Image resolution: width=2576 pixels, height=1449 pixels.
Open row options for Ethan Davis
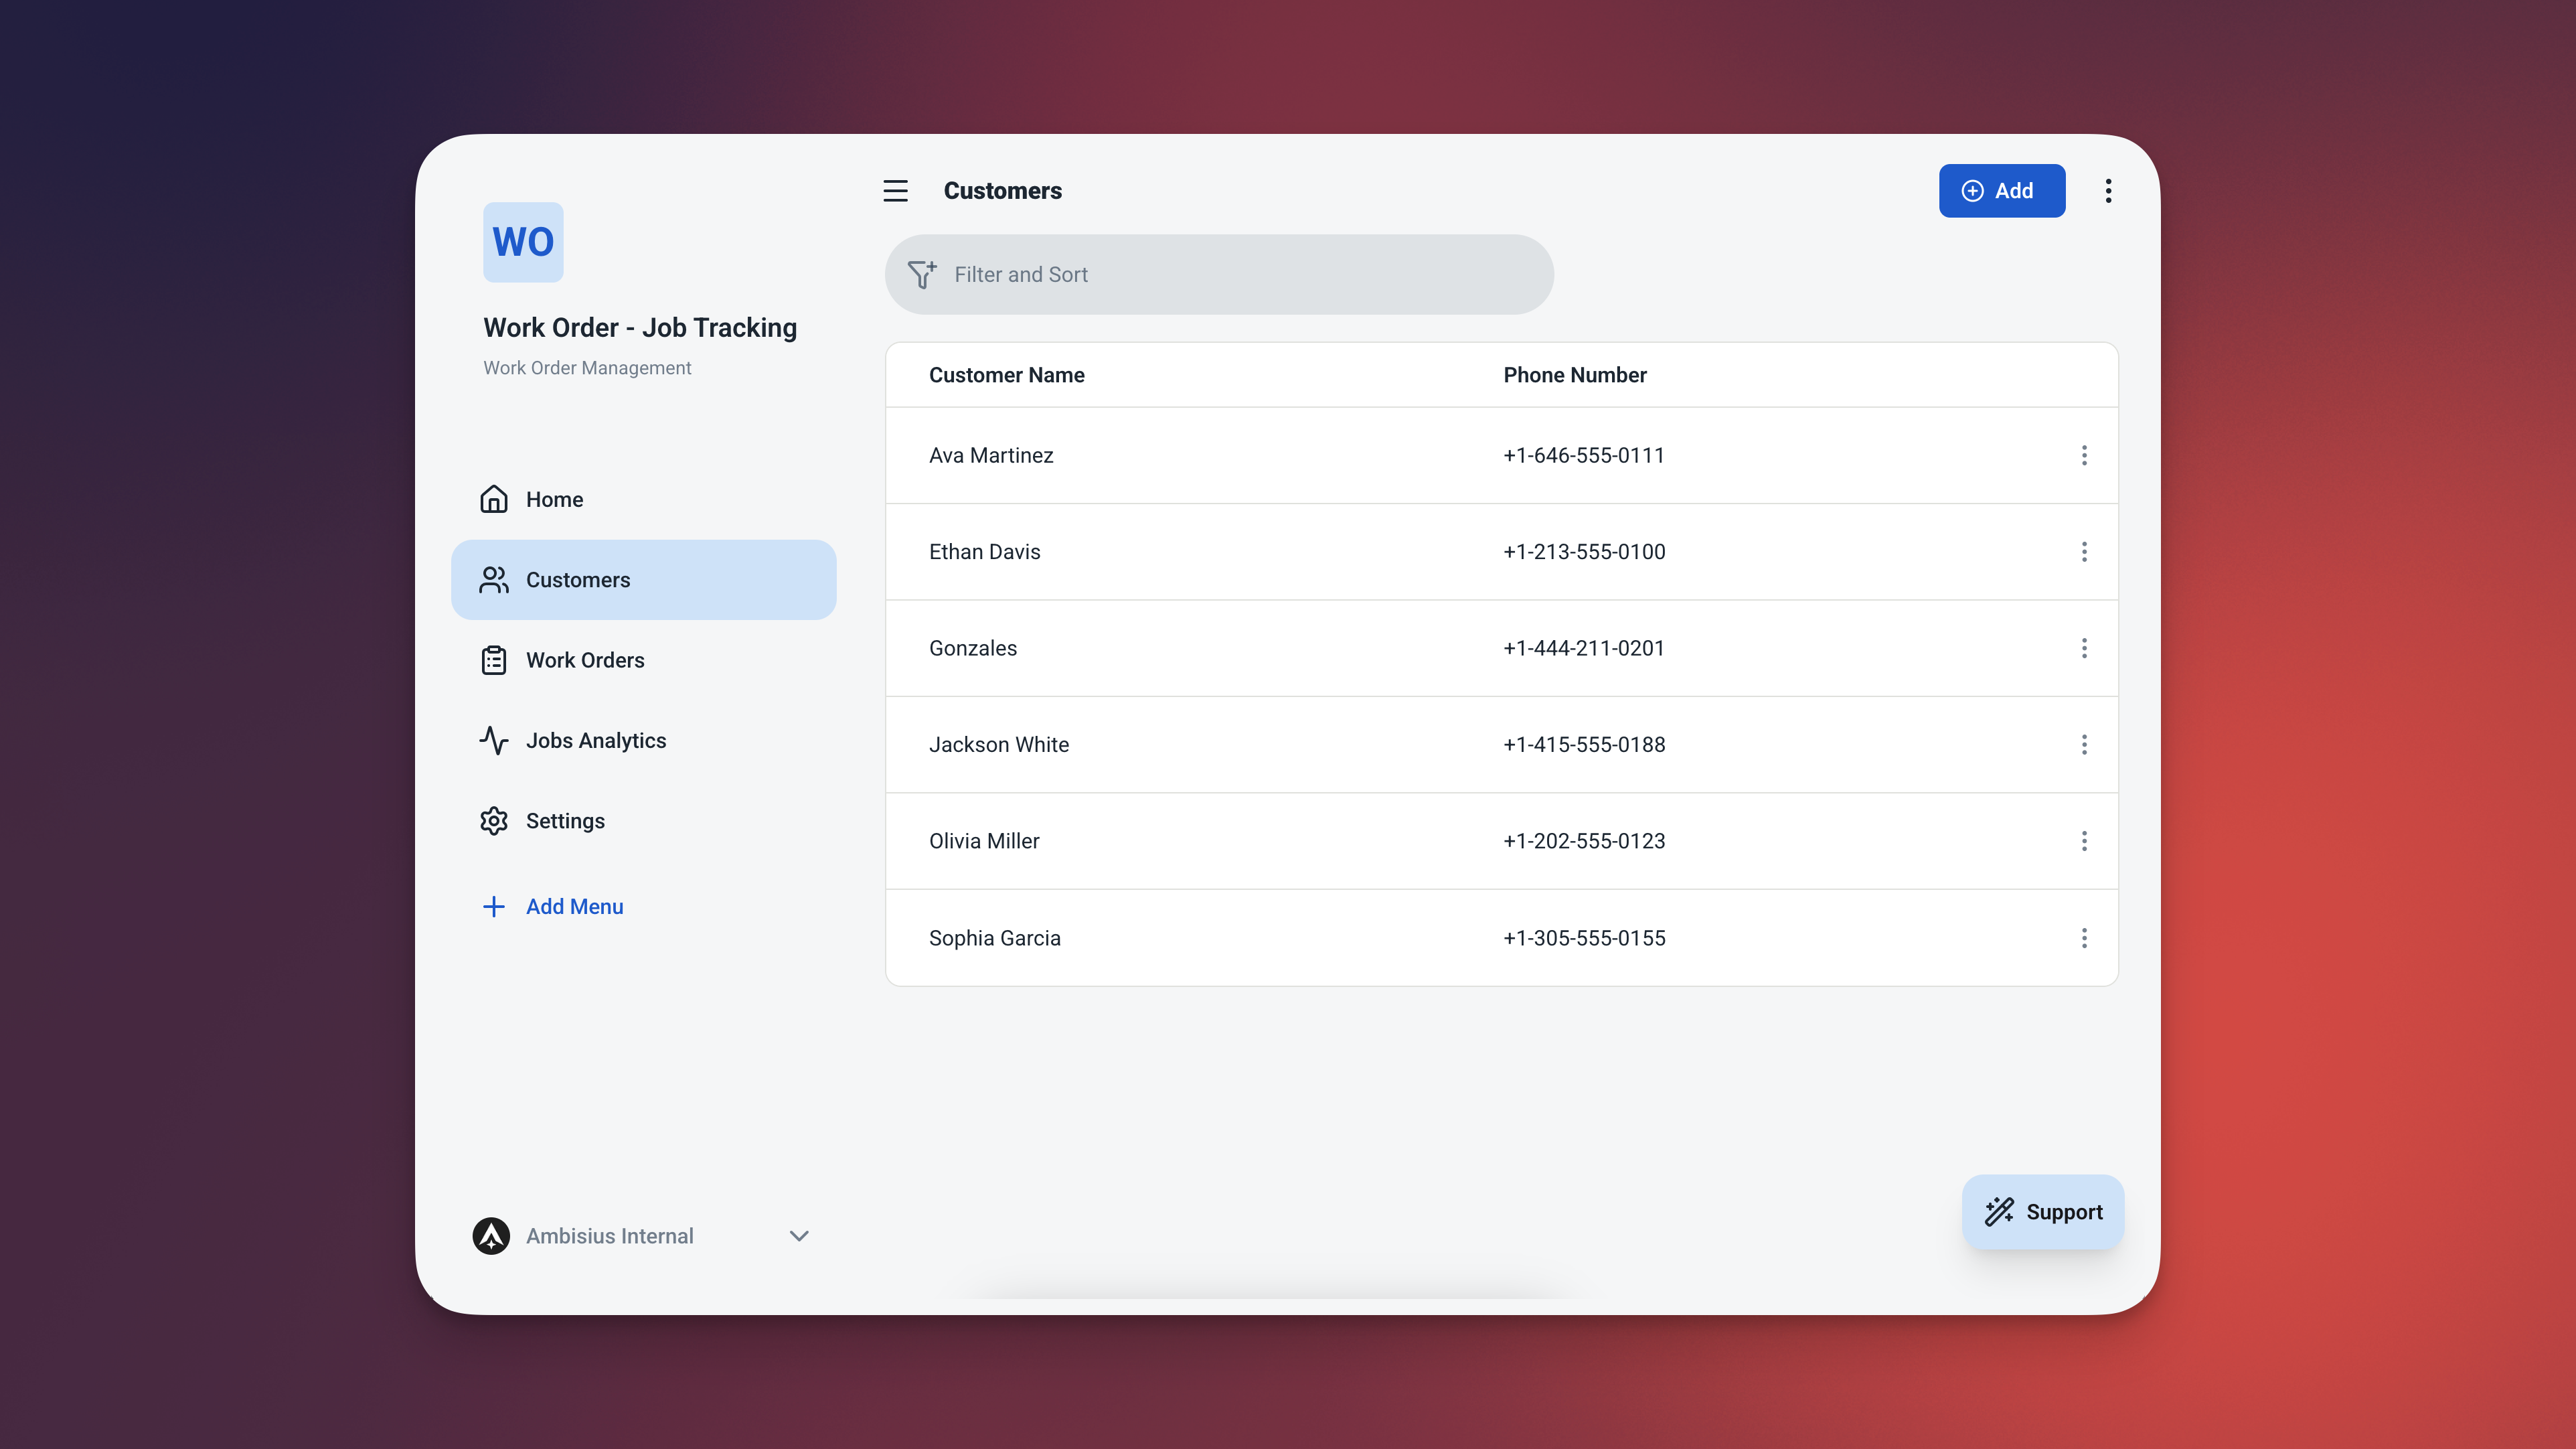pyautogui.click(x=2084, y=552)
